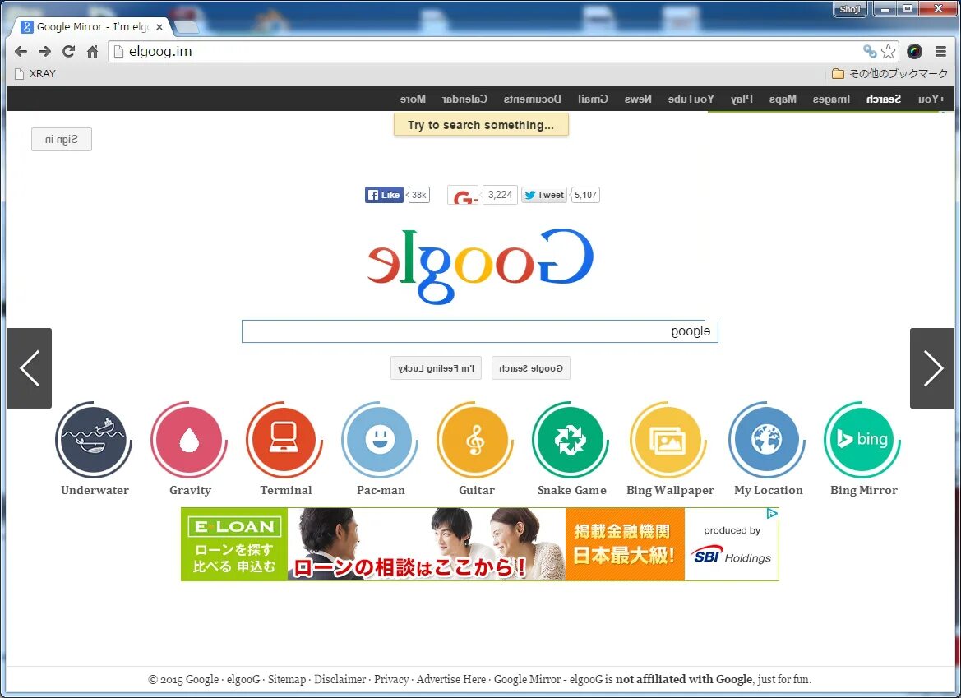This screenshot has width=961, height=698.
Task: Open the Advertise Here footer link
Action: pyautogui.click(x=451, y=679)
